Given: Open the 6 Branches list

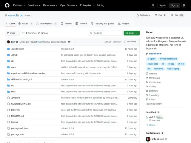Looking at the screenshot, I should point(29,33).
